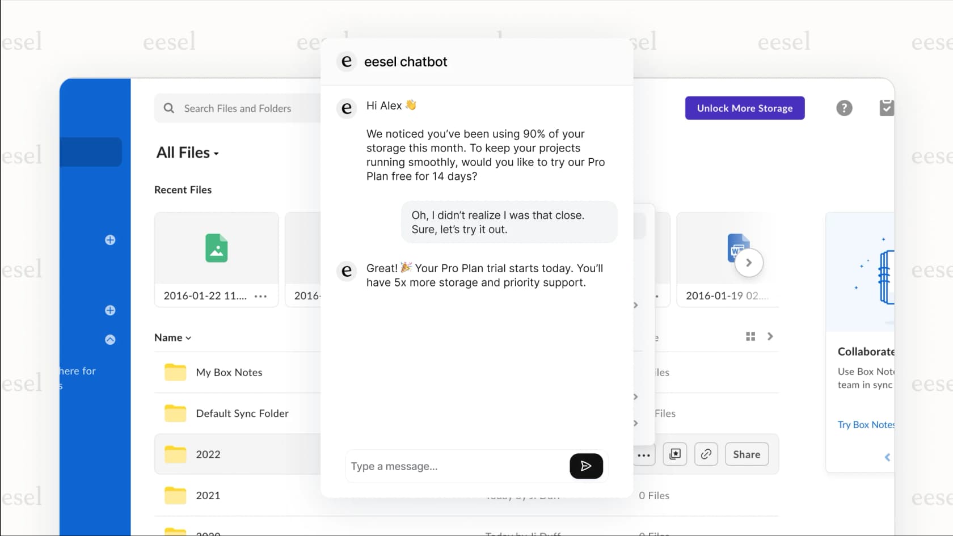This screenshot has height=536, width=953.
Task: Open the Try Box Notes link
Action: [866, 424]
